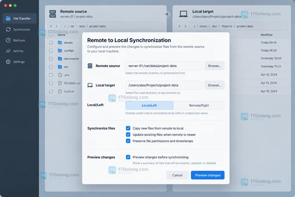
Task: Open the File Transfer sidebar section
Action: 19,18
